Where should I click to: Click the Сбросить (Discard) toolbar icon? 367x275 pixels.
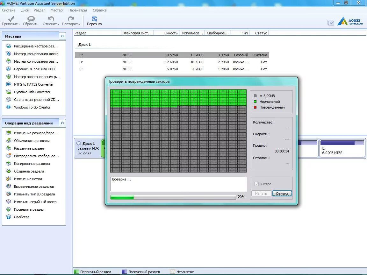[31, 19]
